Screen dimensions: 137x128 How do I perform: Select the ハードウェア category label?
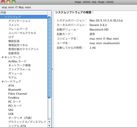[x=13, y=82]
